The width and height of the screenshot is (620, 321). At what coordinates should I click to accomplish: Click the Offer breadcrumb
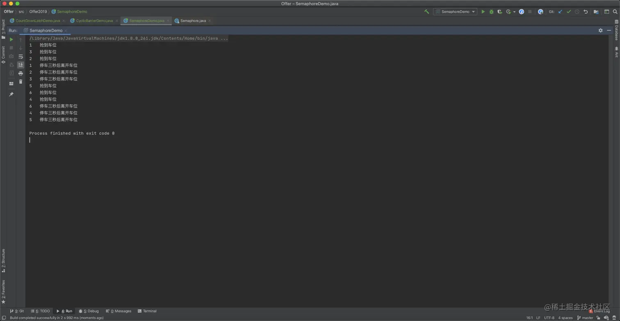pyautogui.click(x=9, y=11)
